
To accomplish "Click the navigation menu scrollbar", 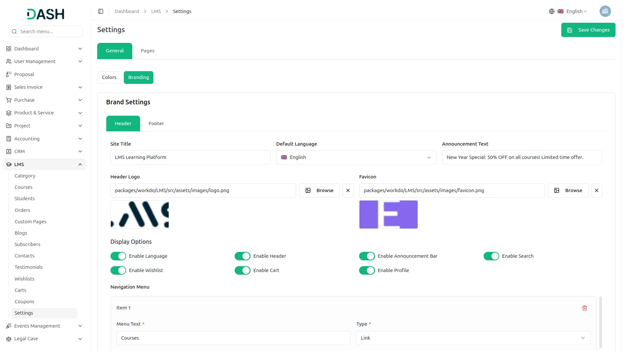I will [600, 322].
